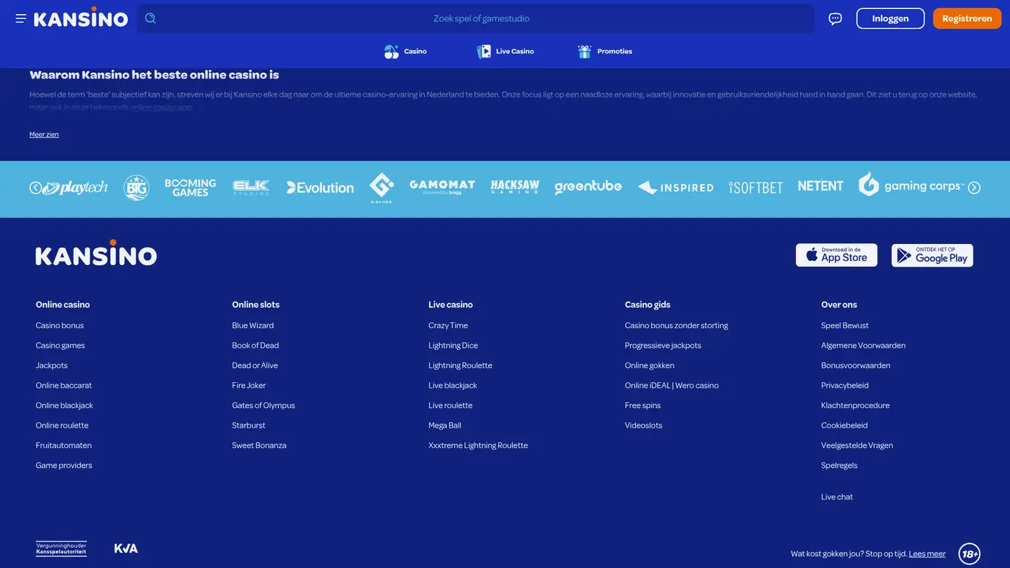Click the Kansspelautoriteit license badge
1010x568 pixels.
pos(61,548)
